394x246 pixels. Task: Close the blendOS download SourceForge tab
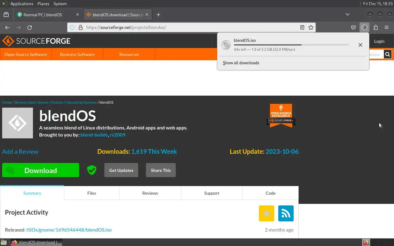pyautogui.click(x=147, y=14)
